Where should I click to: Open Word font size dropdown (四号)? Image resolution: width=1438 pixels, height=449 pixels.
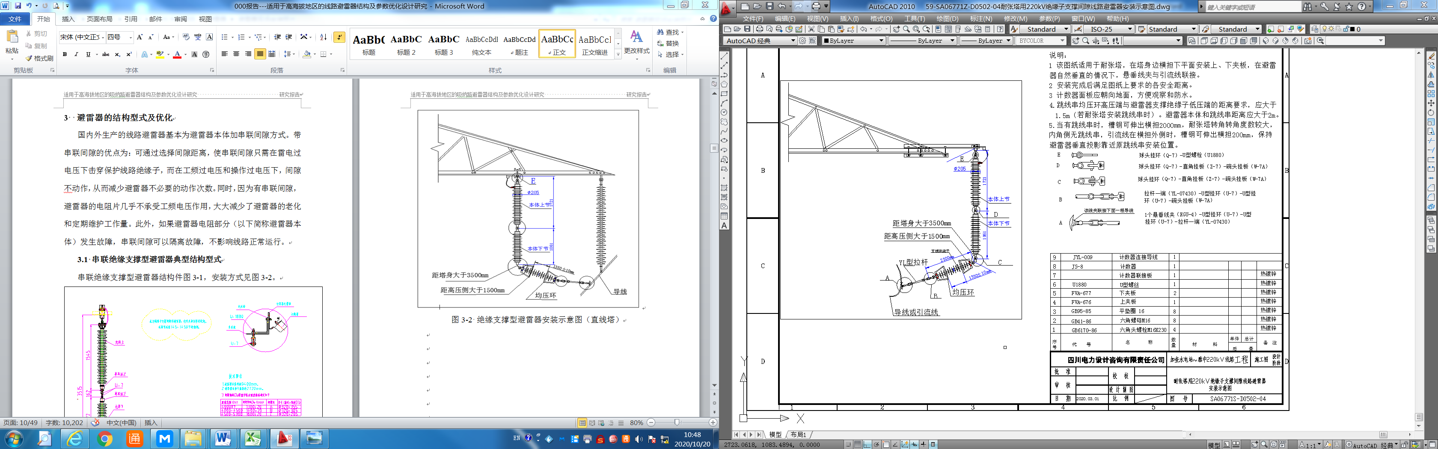[131, 37]
